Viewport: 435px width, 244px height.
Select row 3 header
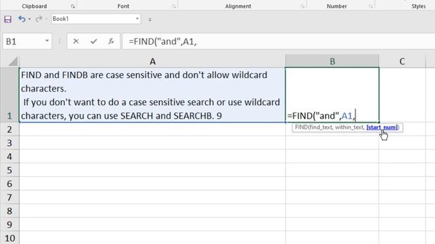[x=10, y=143]
